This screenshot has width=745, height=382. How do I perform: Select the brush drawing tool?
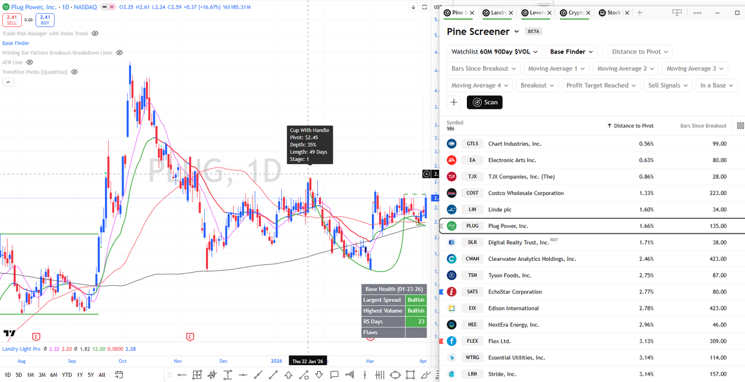pyautogui.click(x=425, y=375)
